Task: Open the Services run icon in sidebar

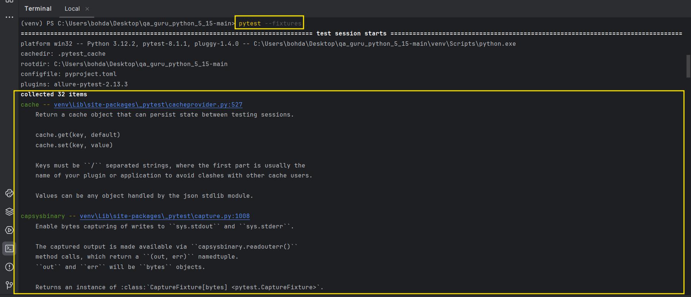Action: pyautogui.click(x=9, y=230)
